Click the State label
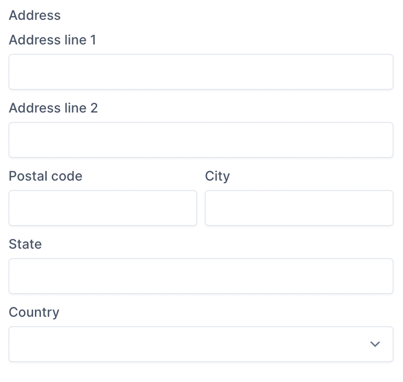 (25, 244)
